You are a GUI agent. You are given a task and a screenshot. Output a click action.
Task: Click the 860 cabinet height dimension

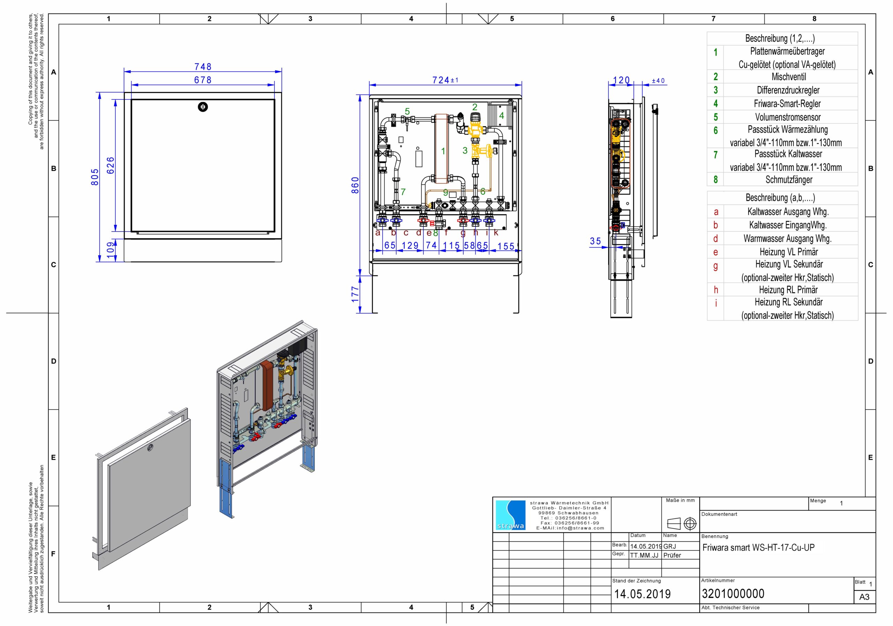pos(355,185)
